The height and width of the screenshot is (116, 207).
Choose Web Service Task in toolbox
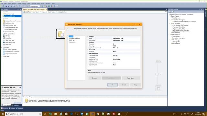(x=10, y=42)
